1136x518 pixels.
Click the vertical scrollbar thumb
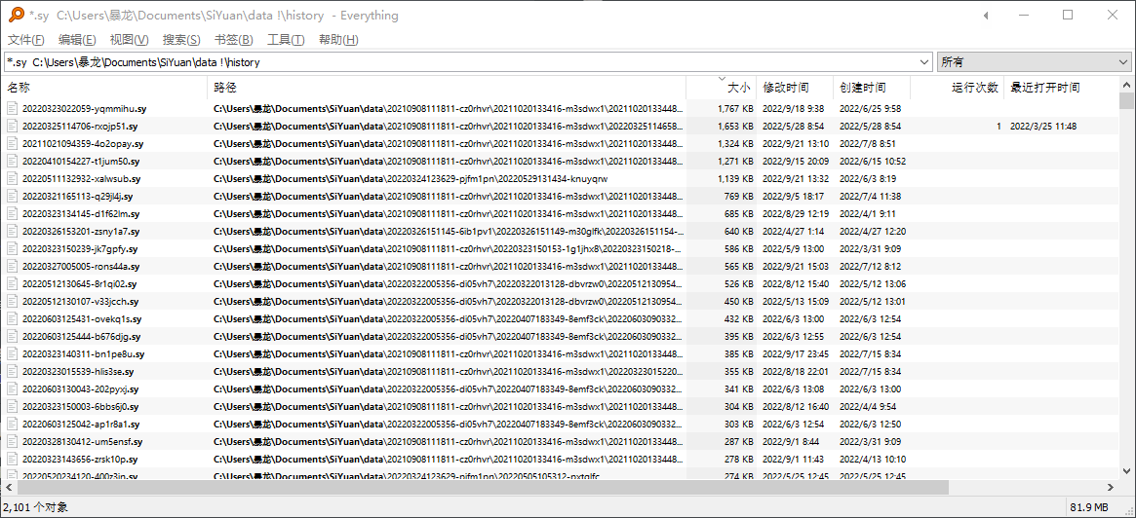coord(1126,100)
